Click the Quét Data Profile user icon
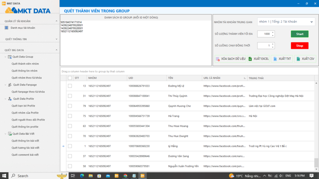Screen dimensions: 319x179 [10, 99]
